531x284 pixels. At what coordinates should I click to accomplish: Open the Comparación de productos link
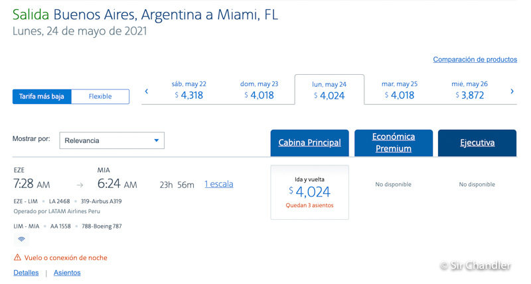(x=475, y=60)
